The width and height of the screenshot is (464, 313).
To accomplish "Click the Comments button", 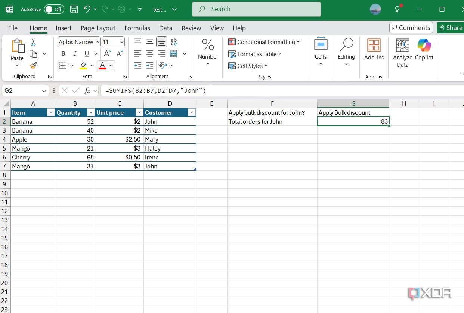I will coord(411,28).
